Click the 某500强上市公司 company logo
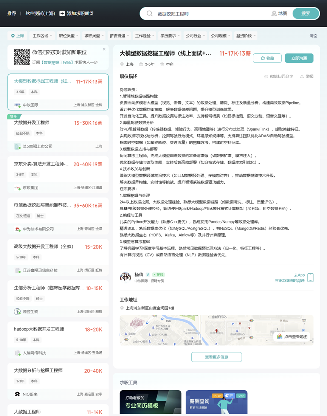This screenshot has height=416, width=327. 17,146
